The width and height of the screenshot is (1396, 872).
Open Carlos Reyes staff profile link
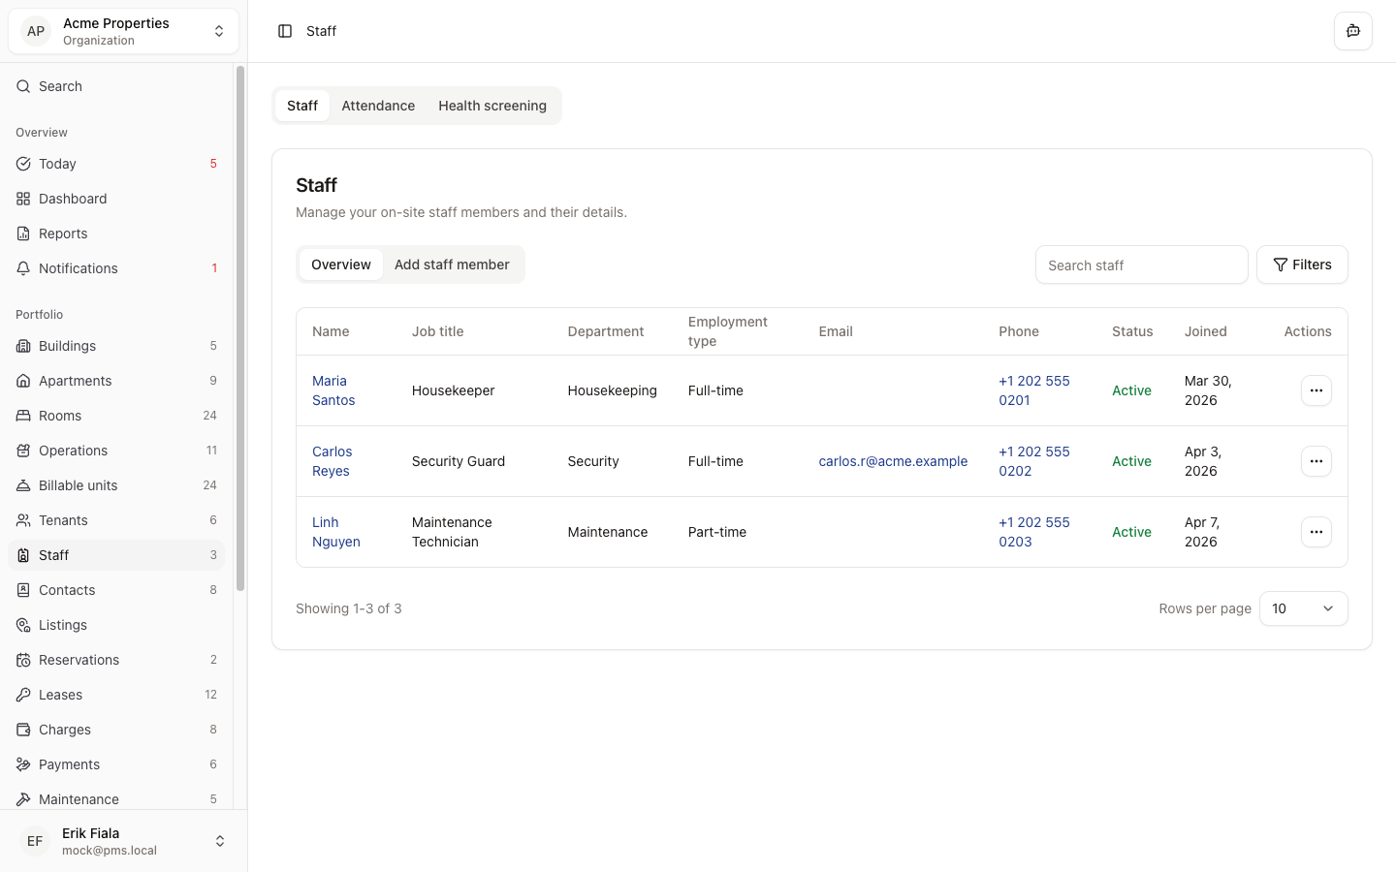pyautogui.click(x=332, y=461)
